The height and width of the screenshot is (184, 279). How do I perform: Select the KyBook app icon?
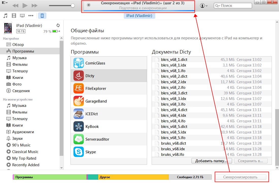pyautogui.click(x=78, y=126)
